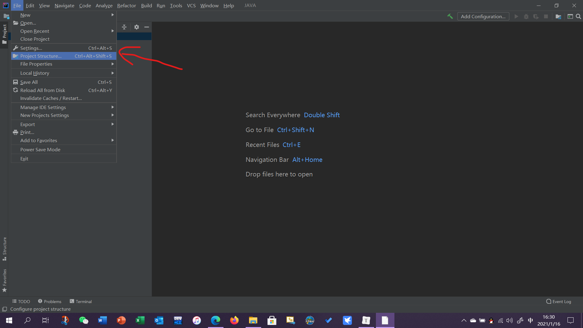This screenshot has height=328, width=583.
Task: Click the green Build Project hammer icon
Action: (450, 16)
